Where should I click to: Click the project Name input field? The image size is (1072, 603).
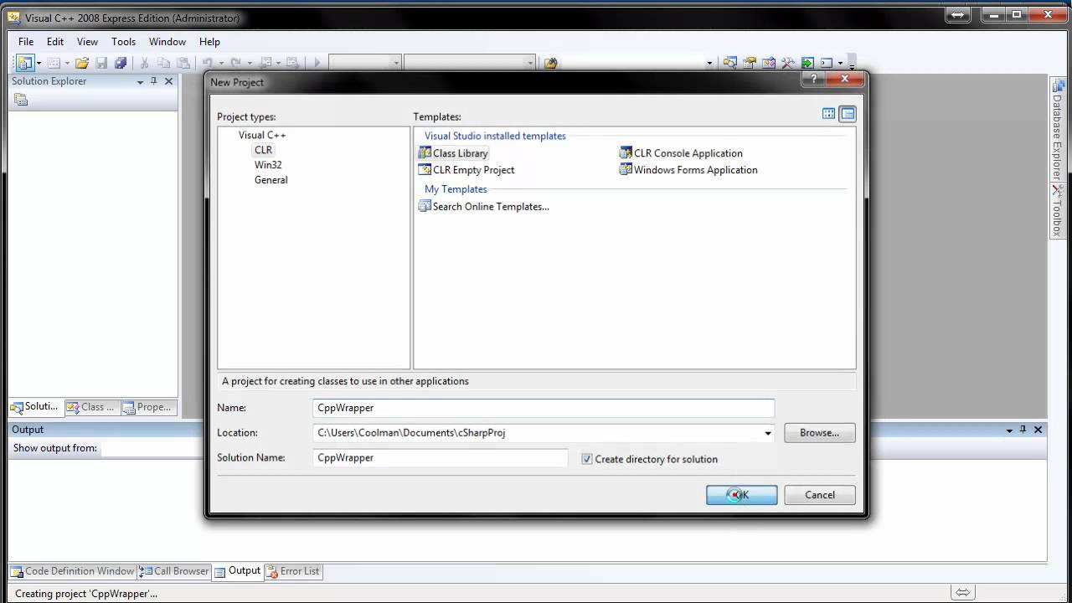coord(544,408)
